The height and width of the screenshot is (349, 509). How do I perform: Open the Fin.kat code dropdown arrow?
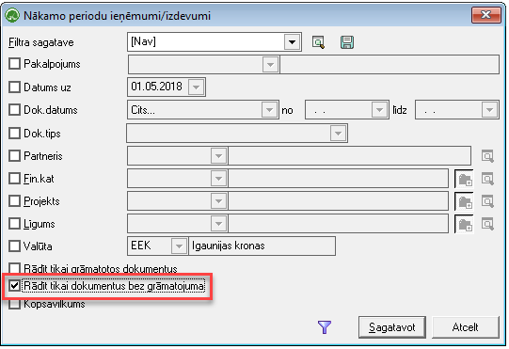pos(218,179)
